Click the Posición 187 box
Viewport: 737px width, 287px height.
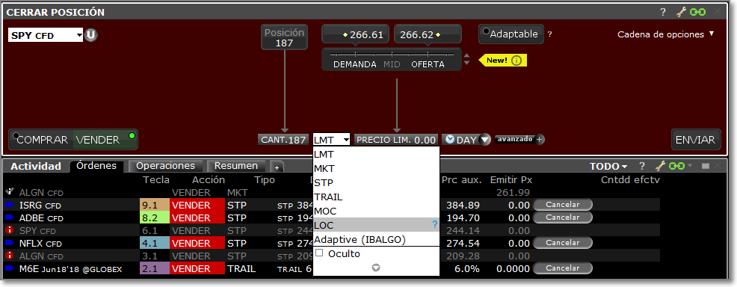click(284, 37)
